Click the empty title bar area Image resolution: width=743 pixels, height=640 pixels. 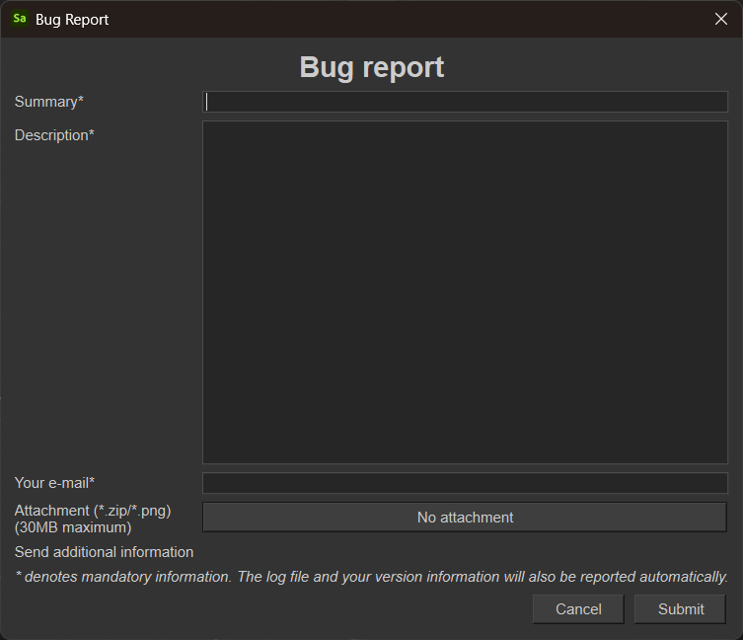[395, 19]
